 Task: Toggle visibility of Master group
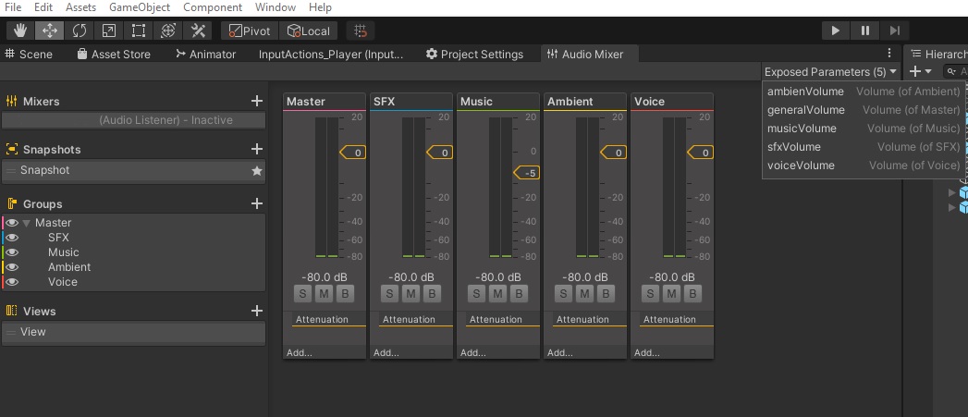click(12, 223)
